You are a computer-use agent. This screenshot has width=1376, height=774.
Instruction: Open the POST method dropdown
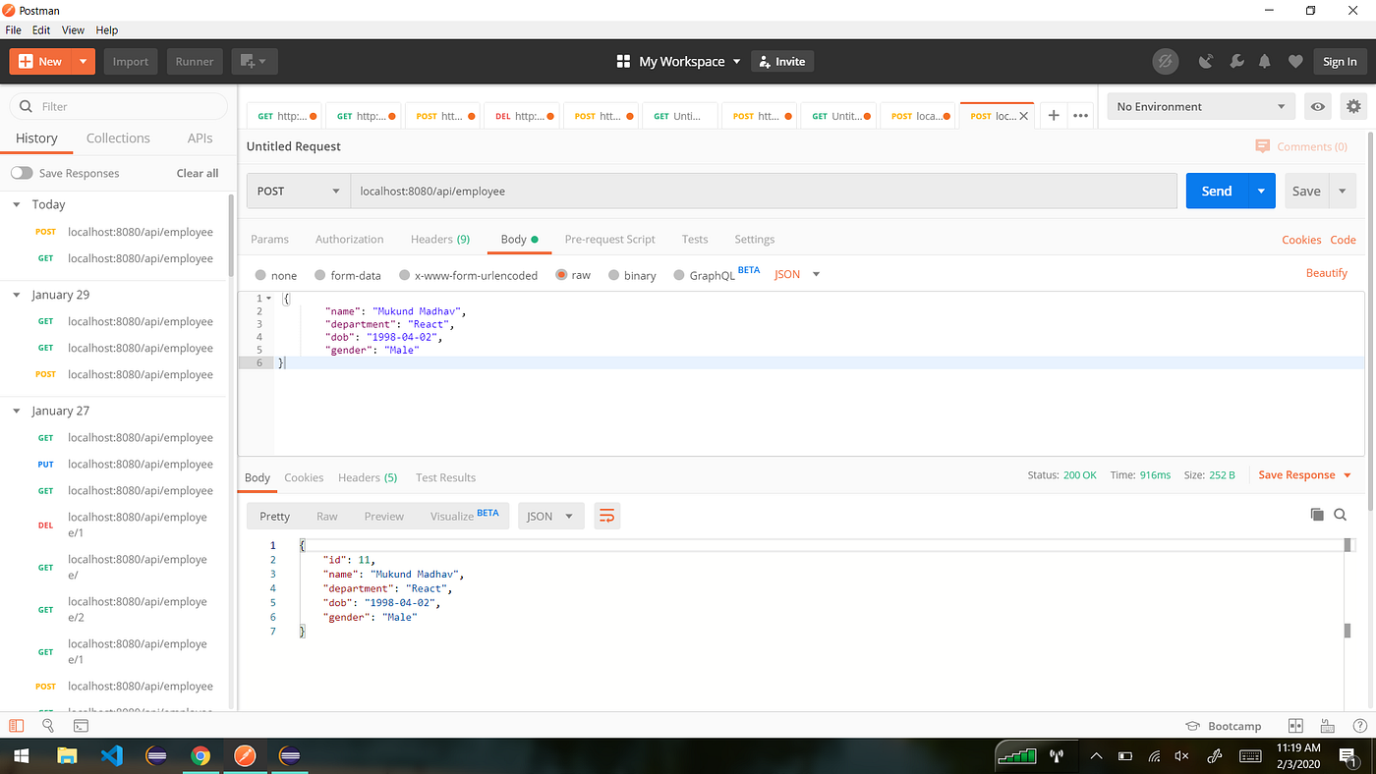pyautogui.click(x=299, y=191)
